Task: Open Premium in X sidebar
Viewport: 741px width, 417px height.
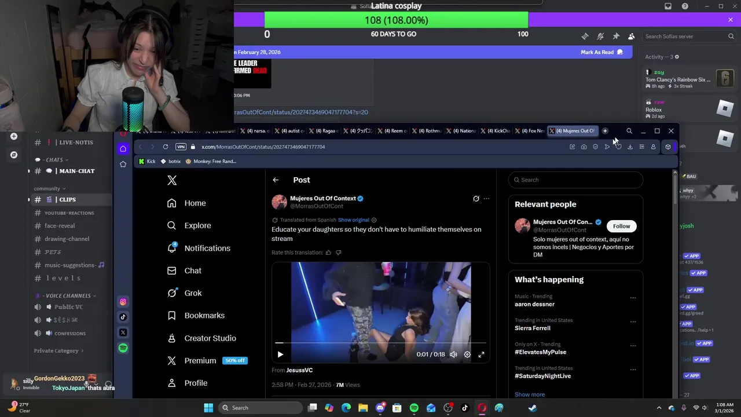Action: tap(207, 360)
